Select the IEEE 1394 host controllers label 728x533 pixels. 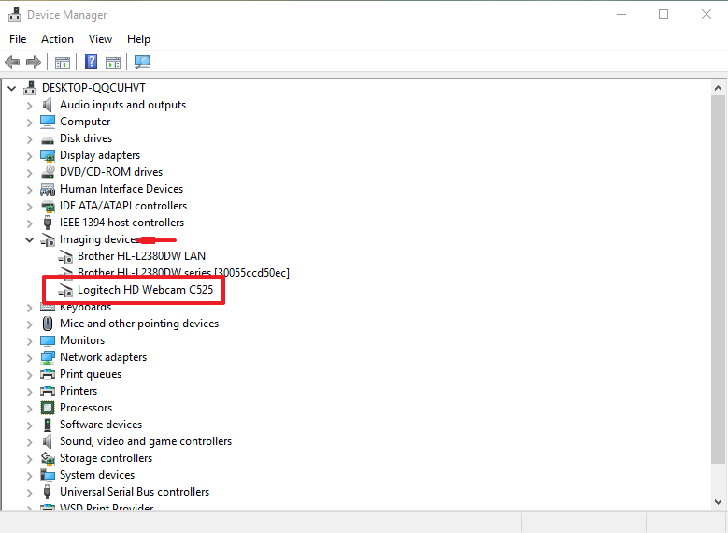point(121,223)
